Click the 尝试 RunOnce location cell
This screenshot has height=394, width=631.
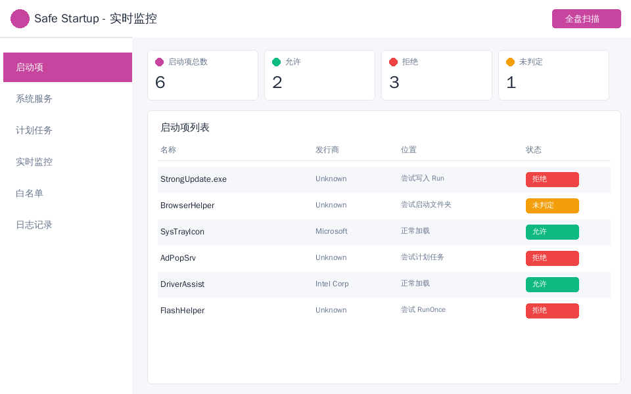pyautogui.click(x=423, y=309)
